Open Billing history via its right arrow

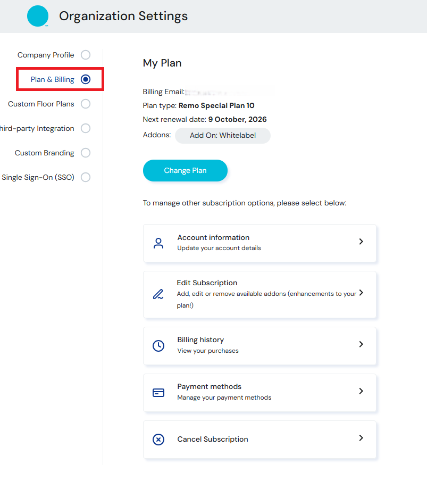[361, 344]
